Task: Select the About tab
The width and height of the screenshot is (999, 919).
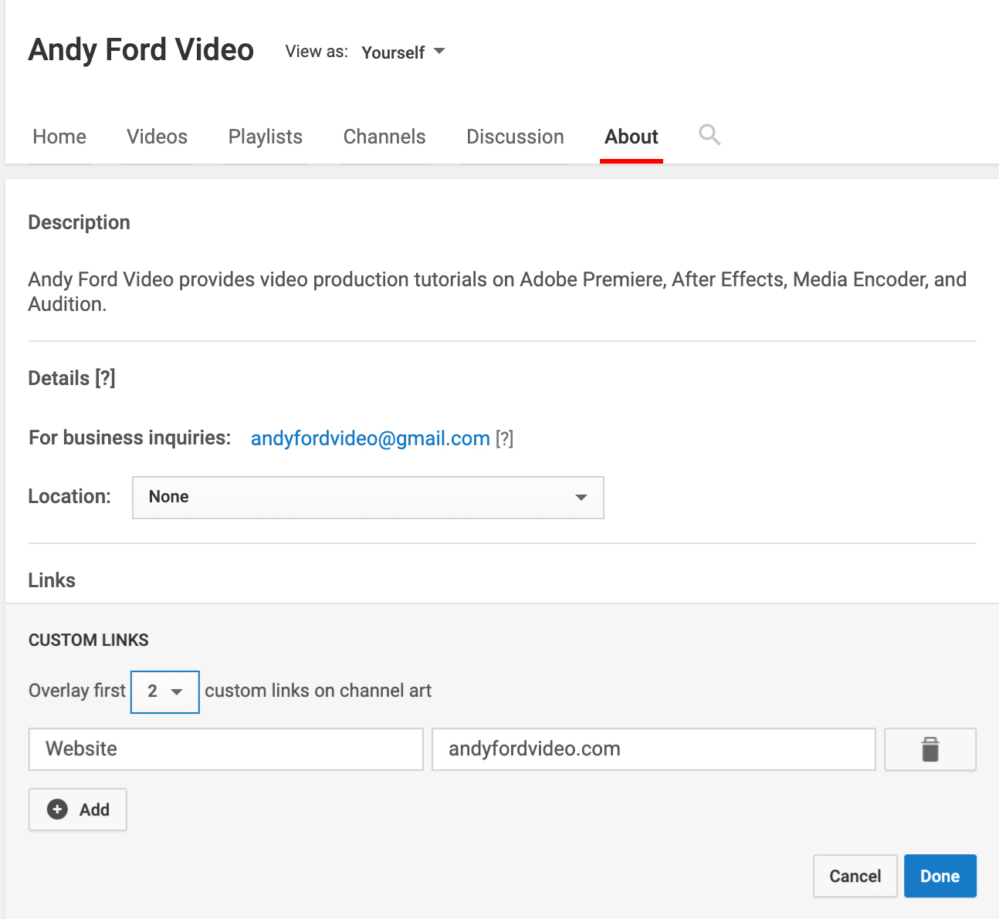Action: (x=631, y=137)
